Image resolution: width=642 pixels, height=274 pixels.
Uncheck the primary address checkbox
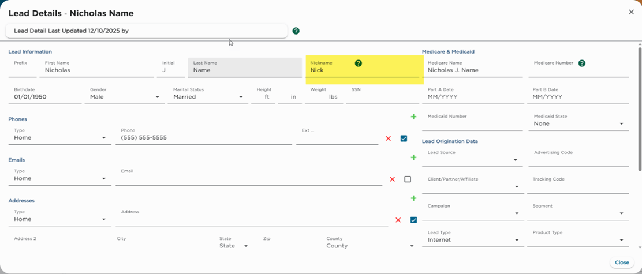(x=413, y=220)
